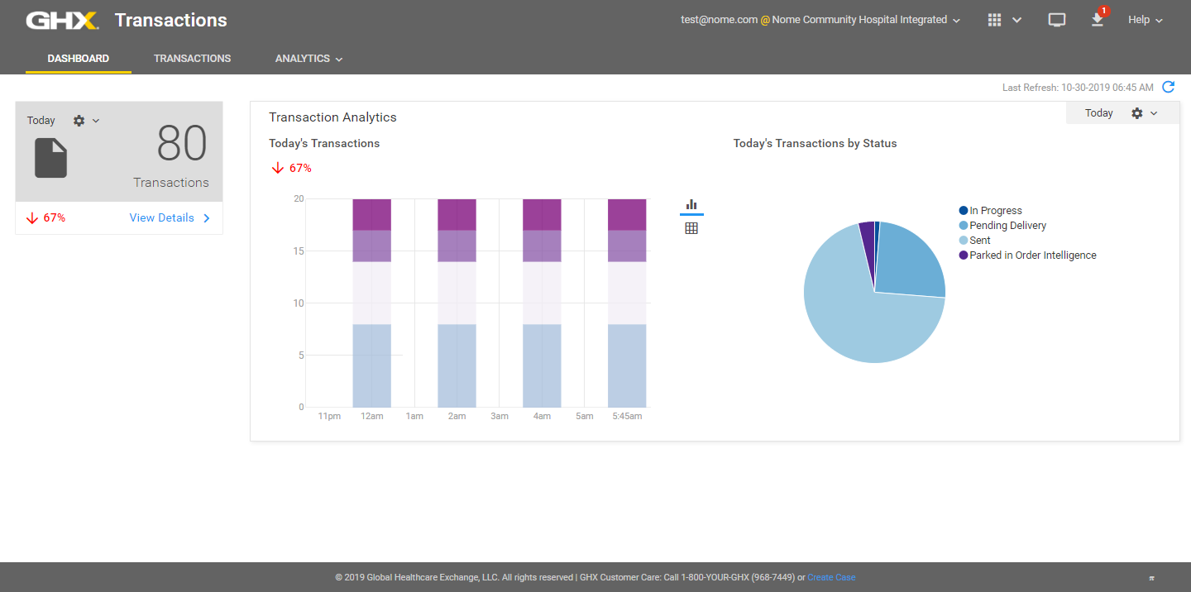Screen dimensions: 1191x592
Task: Switch to bar chart view
Action: click(x=691, y=205)
